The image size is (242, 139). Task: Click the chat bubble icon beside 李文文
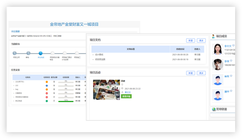tap(233, 46)
